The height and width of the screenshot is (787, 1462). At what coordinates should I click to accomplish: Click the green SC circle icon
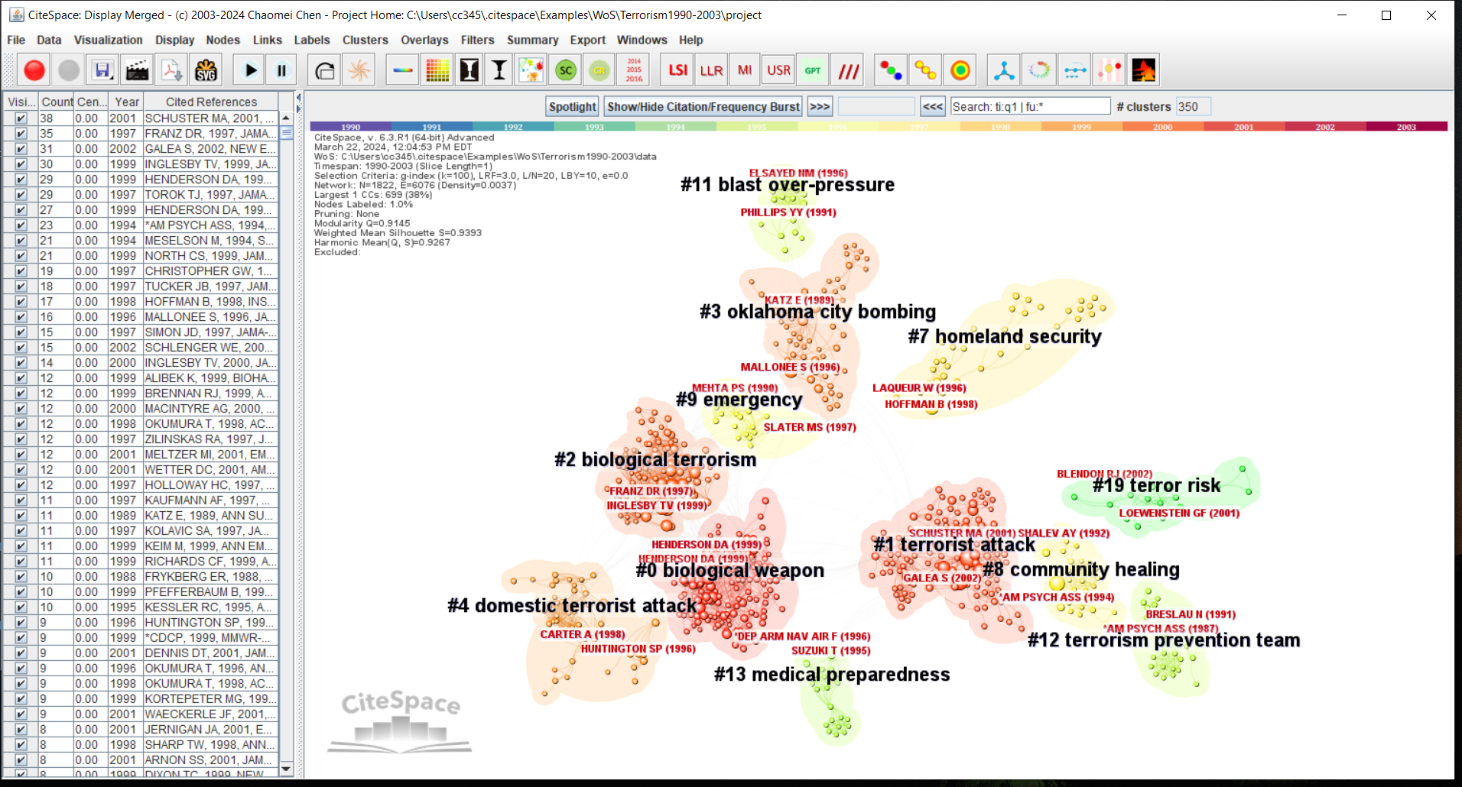pos(566,70)
